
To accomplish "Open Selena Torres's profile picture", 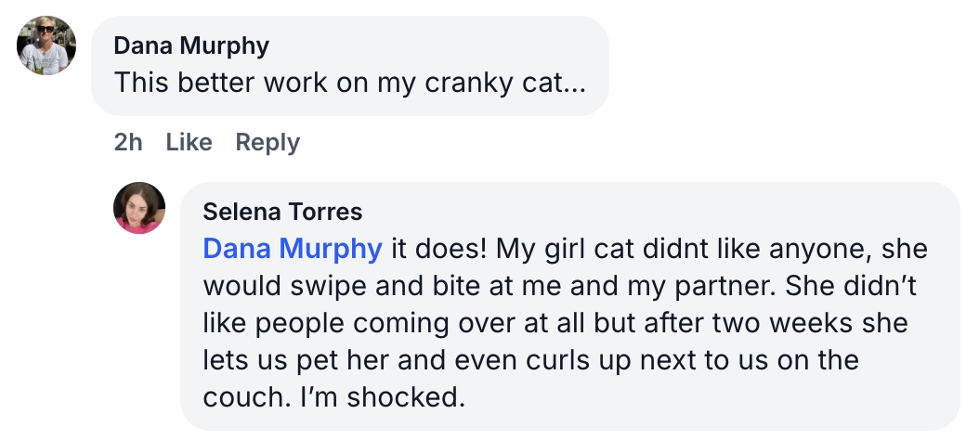I will click(x=139, y=208).
